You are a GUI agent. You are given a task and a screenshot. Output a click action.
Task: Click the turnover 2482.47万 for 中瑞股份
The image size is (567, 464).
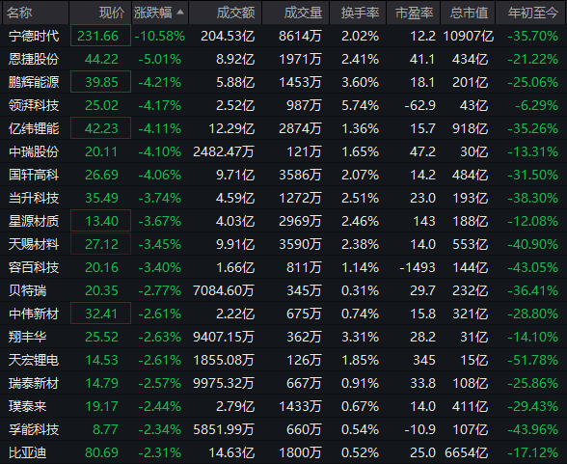click(224, 151)
